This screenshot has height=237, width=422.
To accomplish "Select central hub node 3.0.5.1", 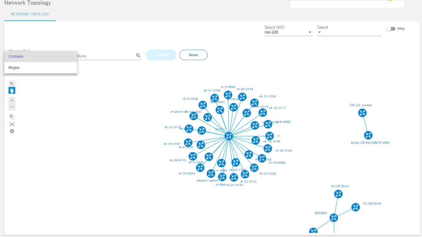I will click(228, 136).
